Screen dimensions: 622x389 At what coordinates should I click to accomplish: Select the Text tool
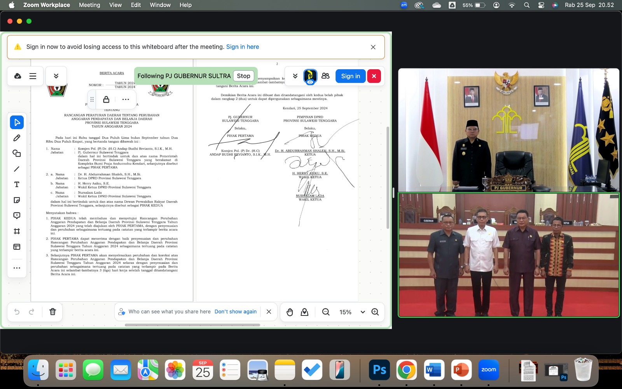click(x=17, y=184)
